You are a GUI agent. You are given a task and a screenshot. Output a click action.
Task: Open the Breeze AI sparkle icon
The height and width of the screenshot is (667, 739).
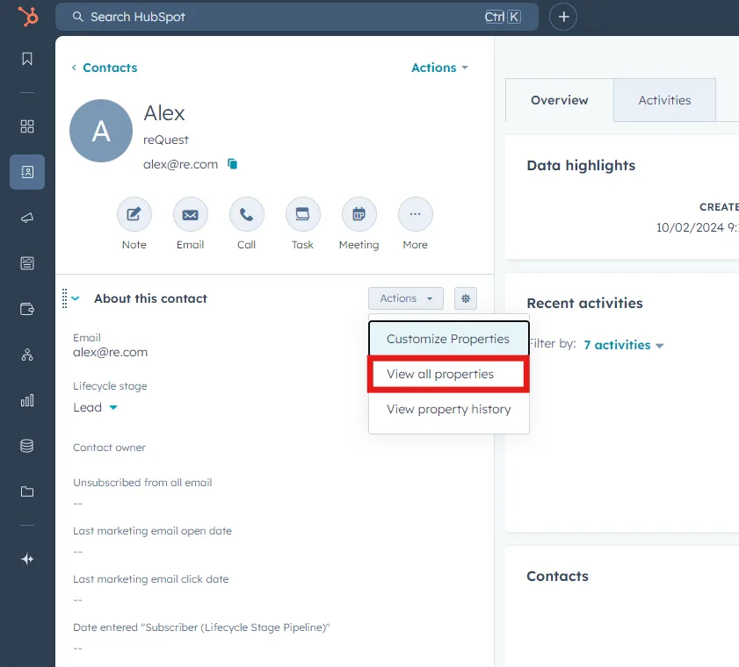27,559
